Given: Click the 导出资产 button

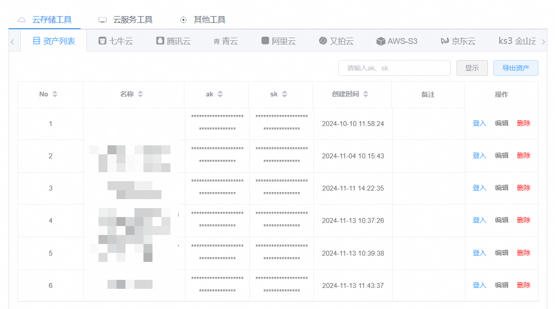Looking at the screenshot, I should click(515, 68).
